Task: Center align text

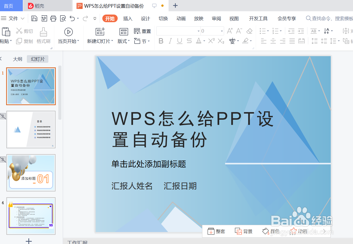Action: pos(273,41)
